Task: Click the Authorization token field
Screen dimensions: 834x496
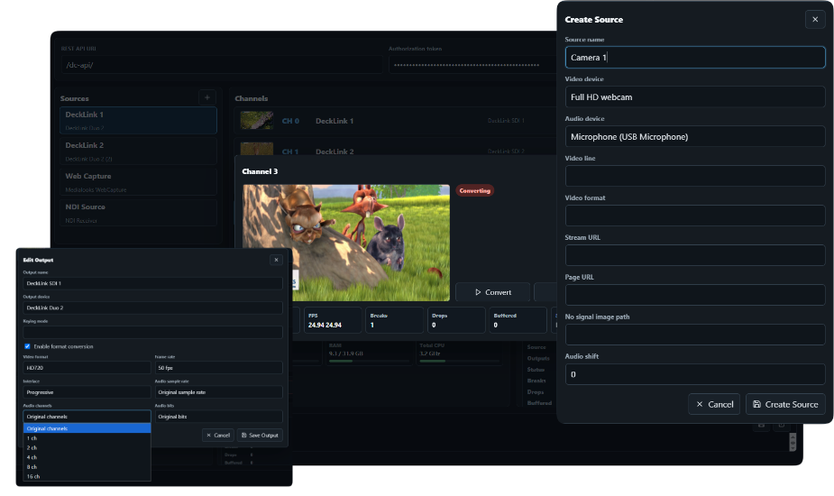Action: click(x=472, y=65)
